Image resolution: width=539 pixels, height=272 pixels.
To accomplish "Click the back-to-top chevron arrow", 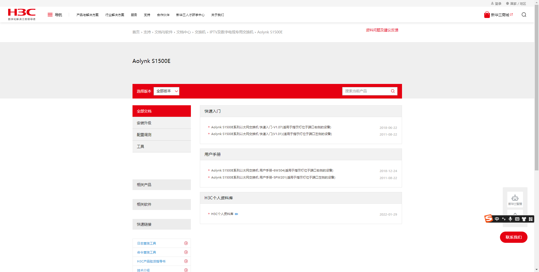I will point(515,214).
